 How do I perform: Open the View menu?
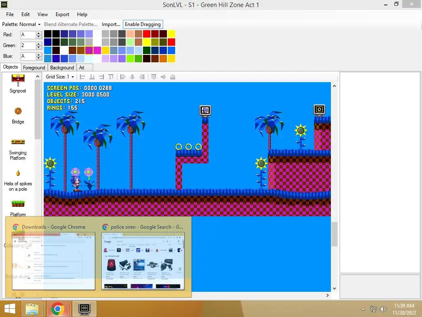(x=42, y=14)
